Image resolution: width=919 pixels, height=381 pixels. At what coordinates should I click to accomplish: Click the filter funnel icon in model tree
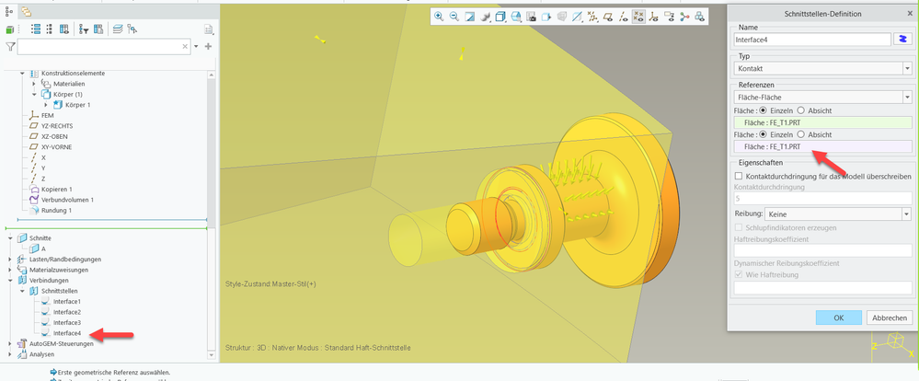(10, 46)
